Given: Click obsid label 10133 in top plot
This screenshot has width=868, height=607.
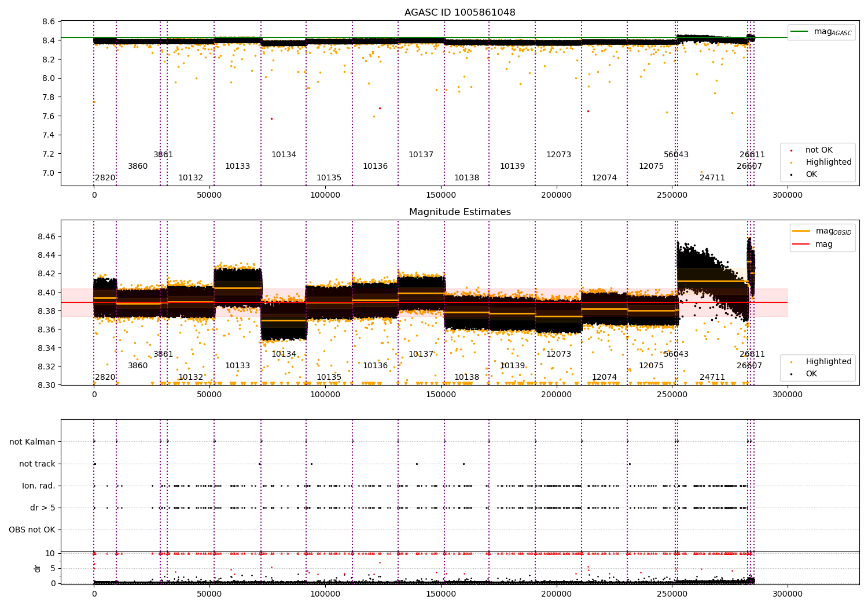Looking at the screenshot, I should pos(237,166).
